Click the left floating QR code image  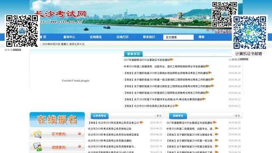click(22, 31)
